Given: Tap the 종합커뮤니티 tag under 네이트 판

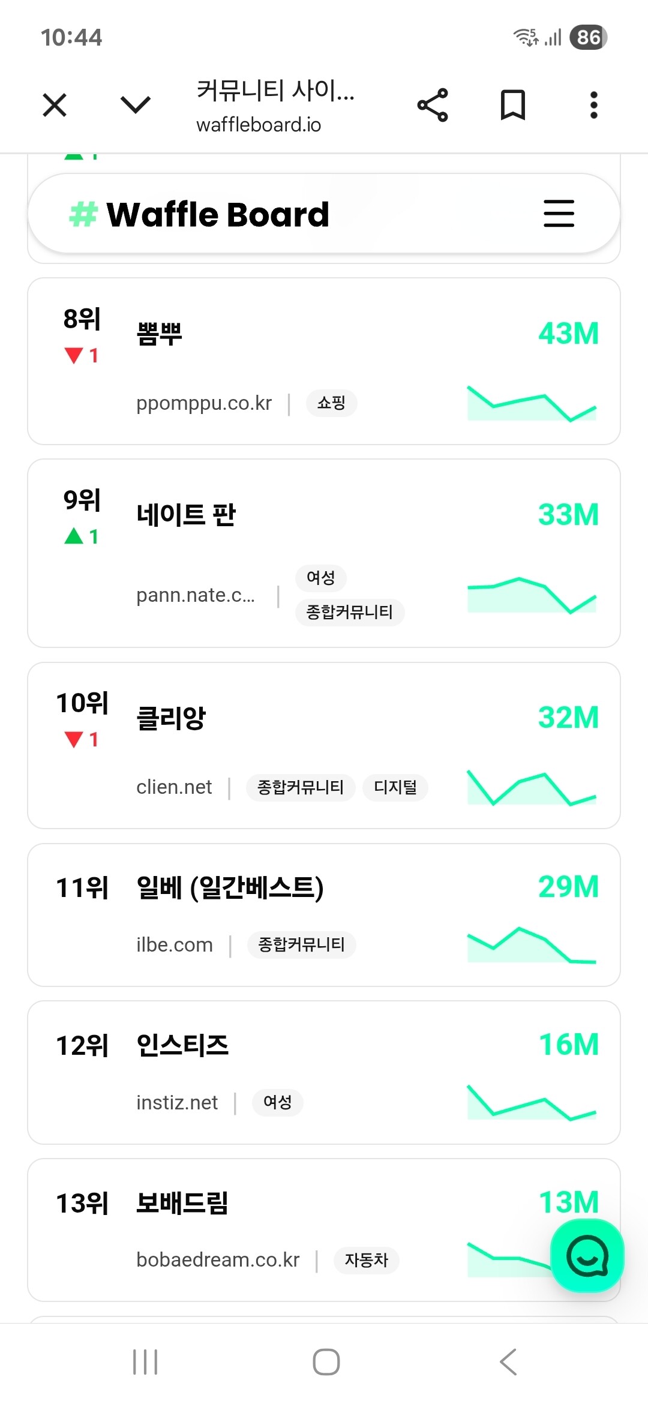Looking at the screenshot, I should coord(350,612).
